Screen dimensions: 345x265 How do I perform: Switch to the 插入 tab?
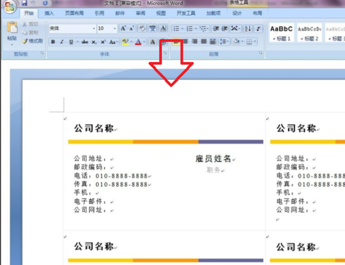pyautogui.click(x=49, y=13)
